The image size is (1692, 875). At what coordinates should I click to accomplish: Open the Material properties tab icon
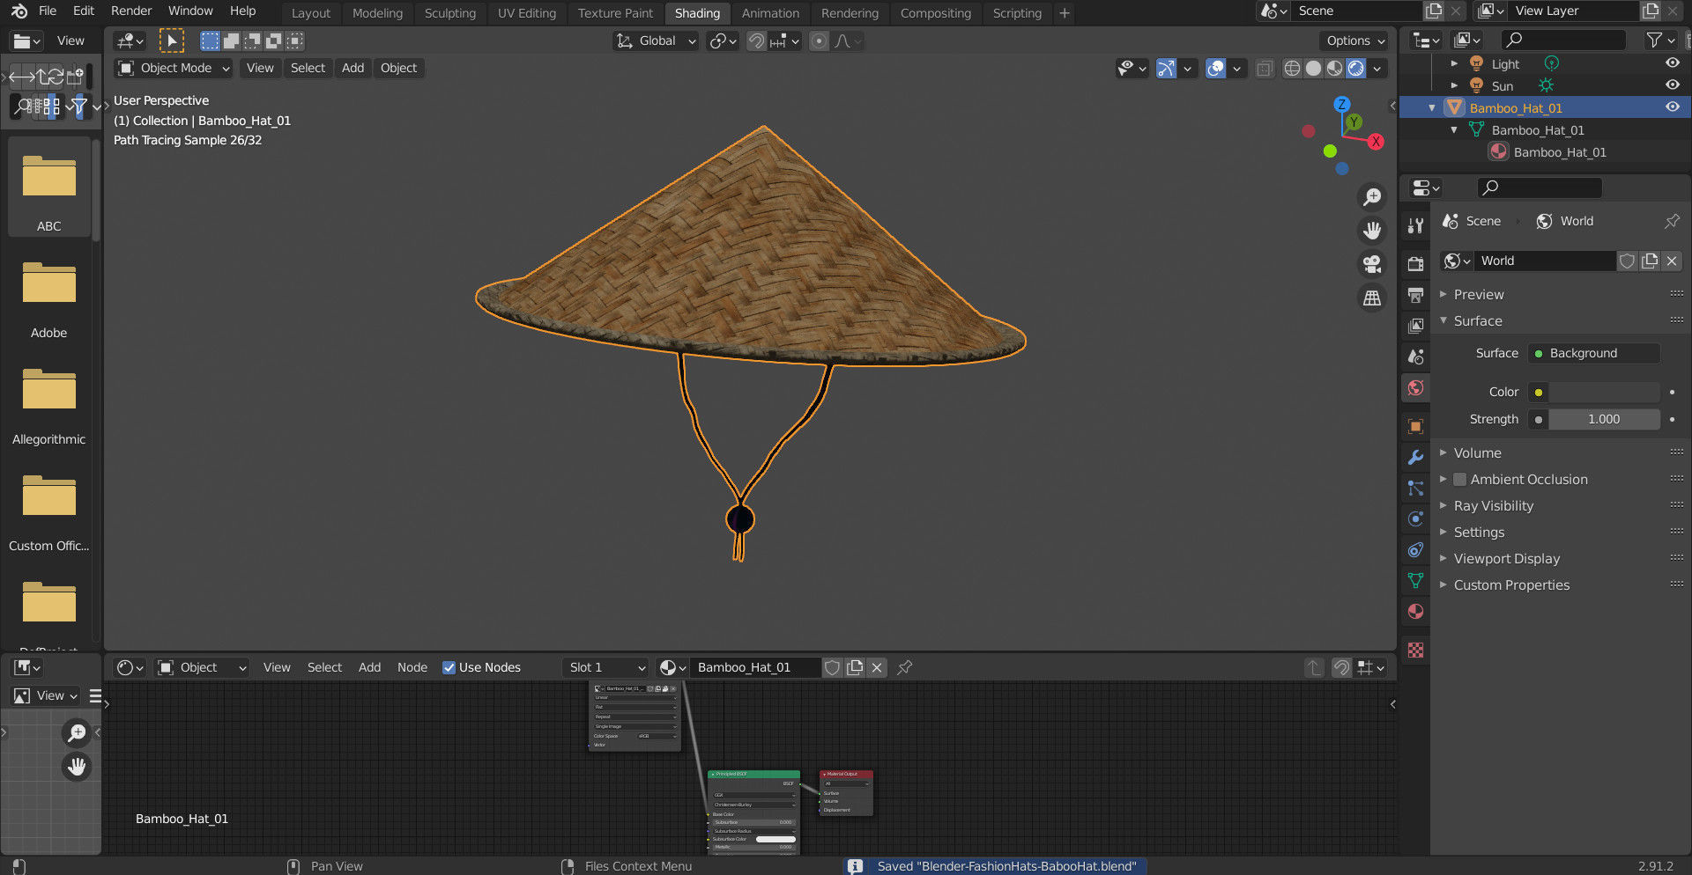click(x=1415, y=611)
